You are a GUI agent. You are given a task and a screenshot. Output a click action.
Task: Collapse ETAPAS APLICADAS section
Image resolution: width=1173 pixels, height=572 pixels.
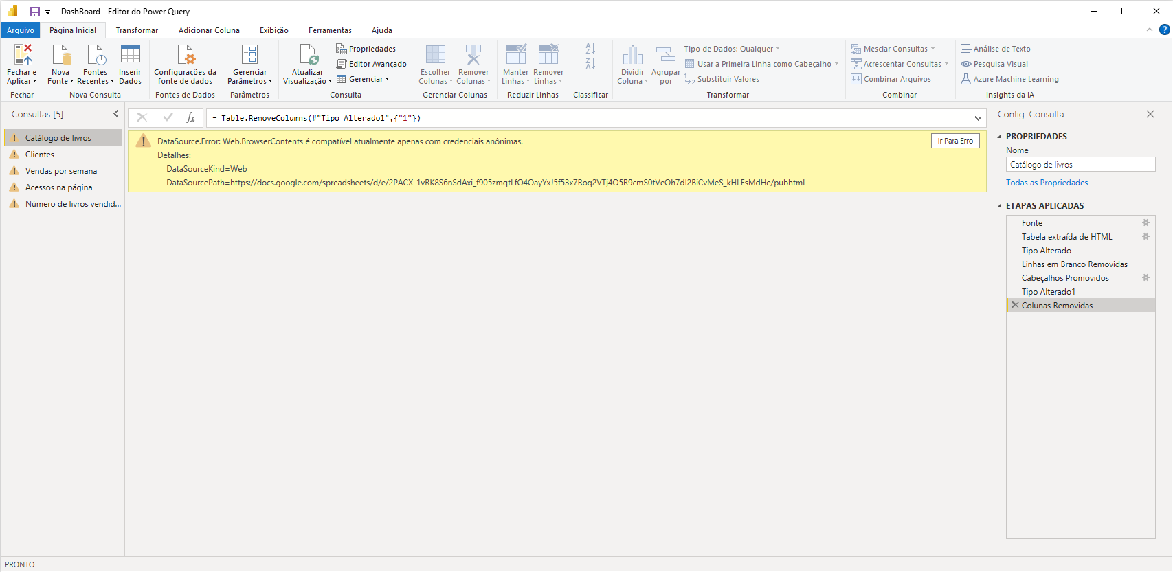click(x=1000, y=206)
